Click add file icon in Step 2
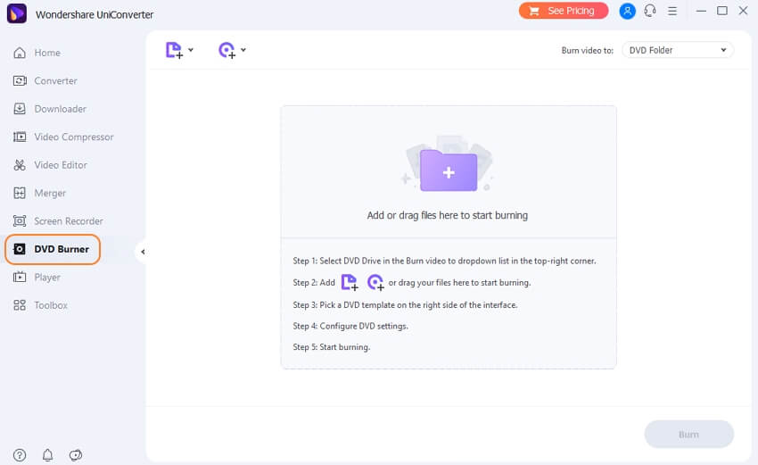This screenshot has width=758, height=465. [x=350, y=282]
